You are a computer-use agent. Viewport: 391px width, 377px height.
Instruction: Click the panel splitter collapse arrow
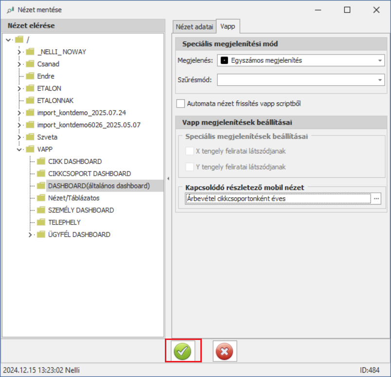(x=168, y=178)
